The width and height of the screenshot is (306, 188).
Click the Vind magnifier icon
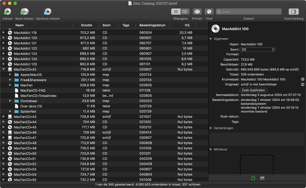[x=209, y=12]
